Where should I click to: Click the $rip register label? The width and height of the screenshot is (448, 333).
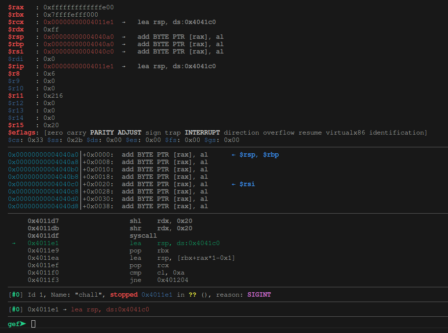point(16,66)
